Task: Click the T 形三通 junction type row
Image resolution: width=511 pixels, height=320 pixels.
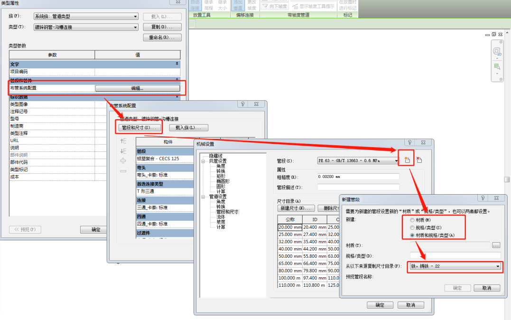Action: click(x=165, y=191)
